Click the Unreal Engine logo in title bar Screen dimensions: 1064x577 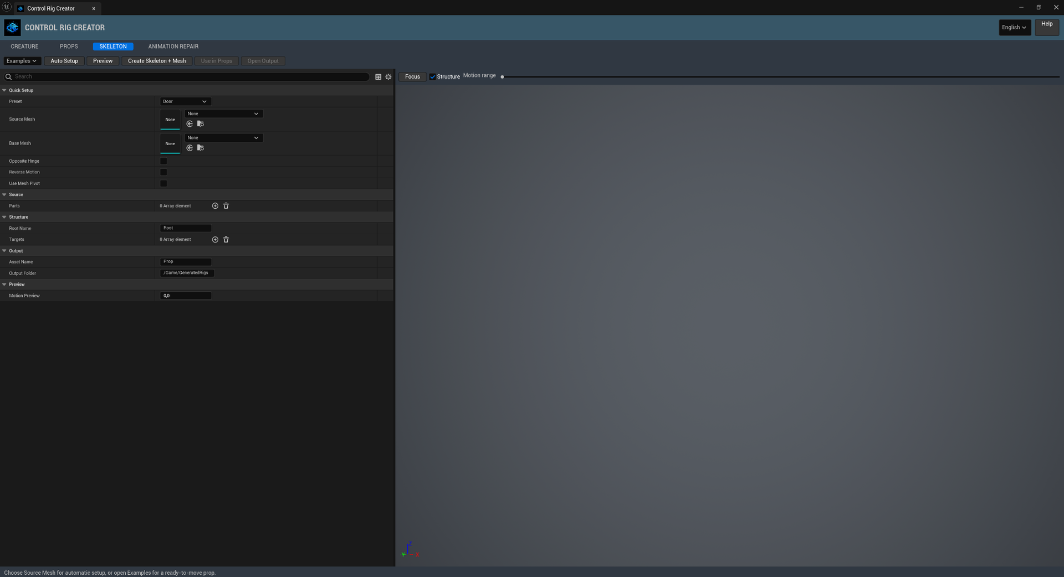(7, 7)
